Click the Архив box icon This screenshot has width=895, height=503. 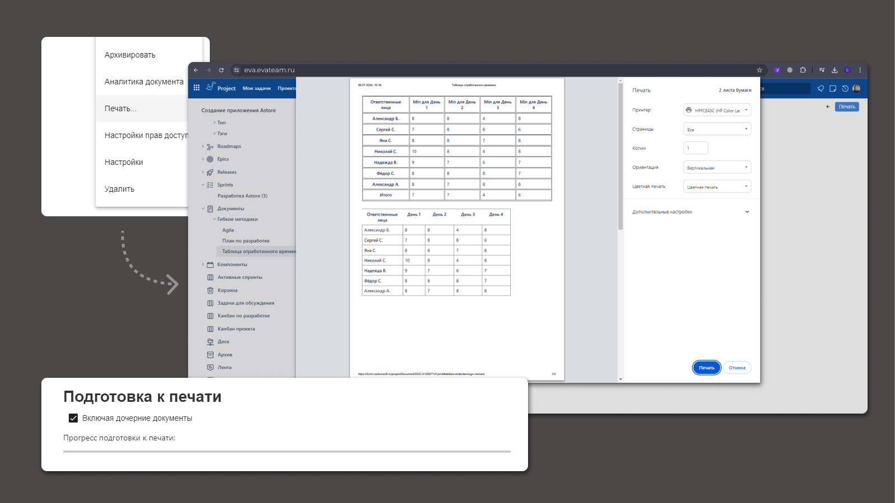pos(210,355)
